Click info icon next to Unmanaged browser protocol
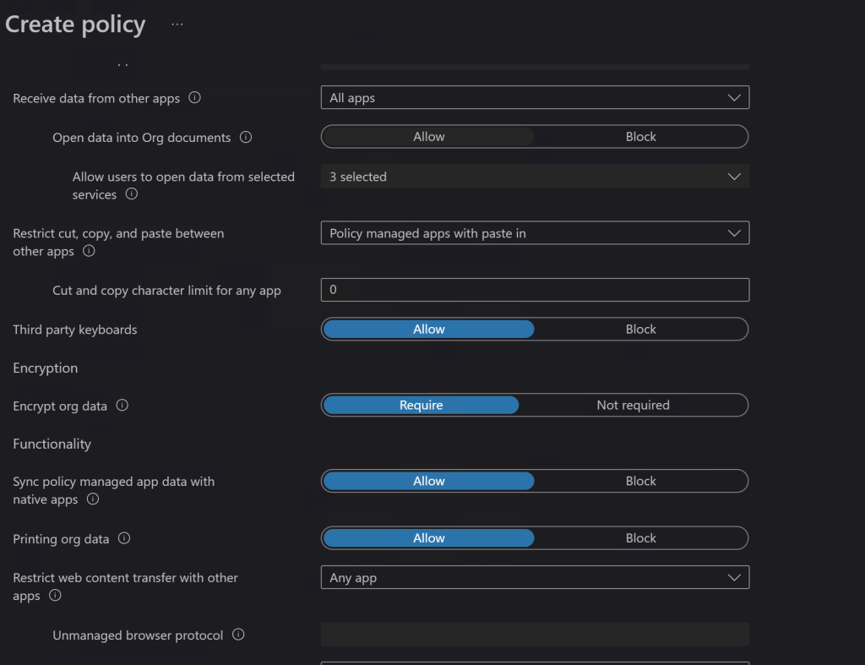Image resolution: width=865 pixels, height=665 pixels. [x=238, y=635]
